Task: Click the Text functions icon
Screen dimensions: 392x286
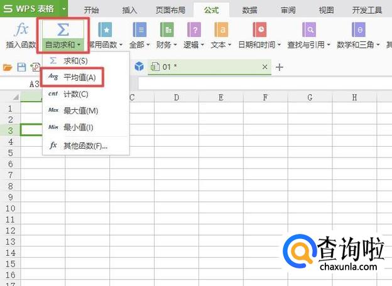Action: click(221, 29)
